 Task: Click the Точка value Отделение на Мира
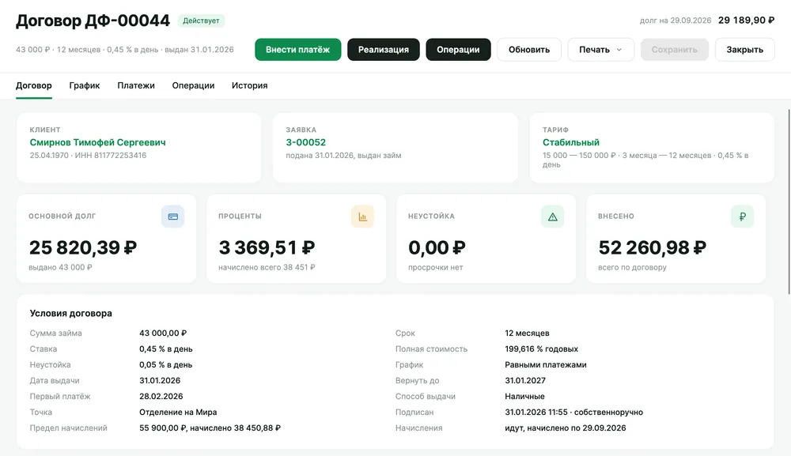click(x=178, y=413)
